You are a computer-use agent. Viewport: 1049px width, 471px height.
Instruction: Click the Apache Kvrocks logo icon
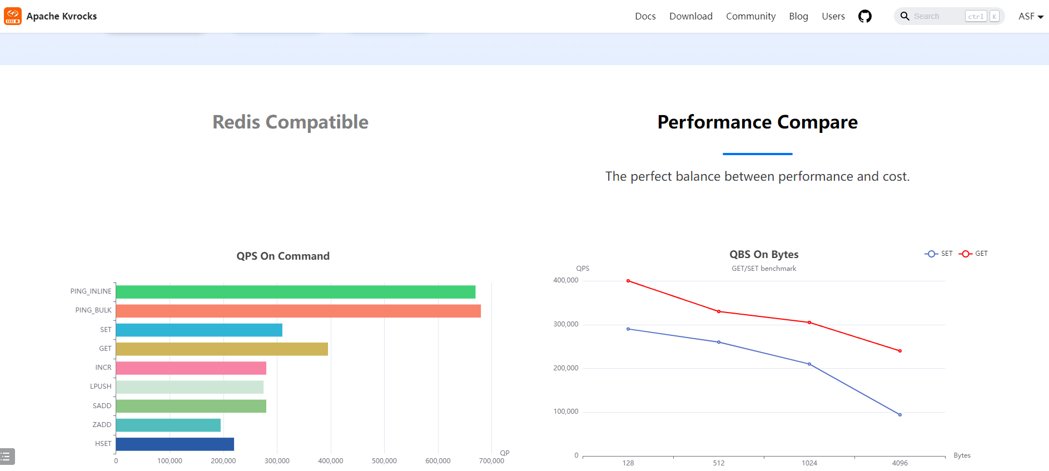(x=13, y=16)
